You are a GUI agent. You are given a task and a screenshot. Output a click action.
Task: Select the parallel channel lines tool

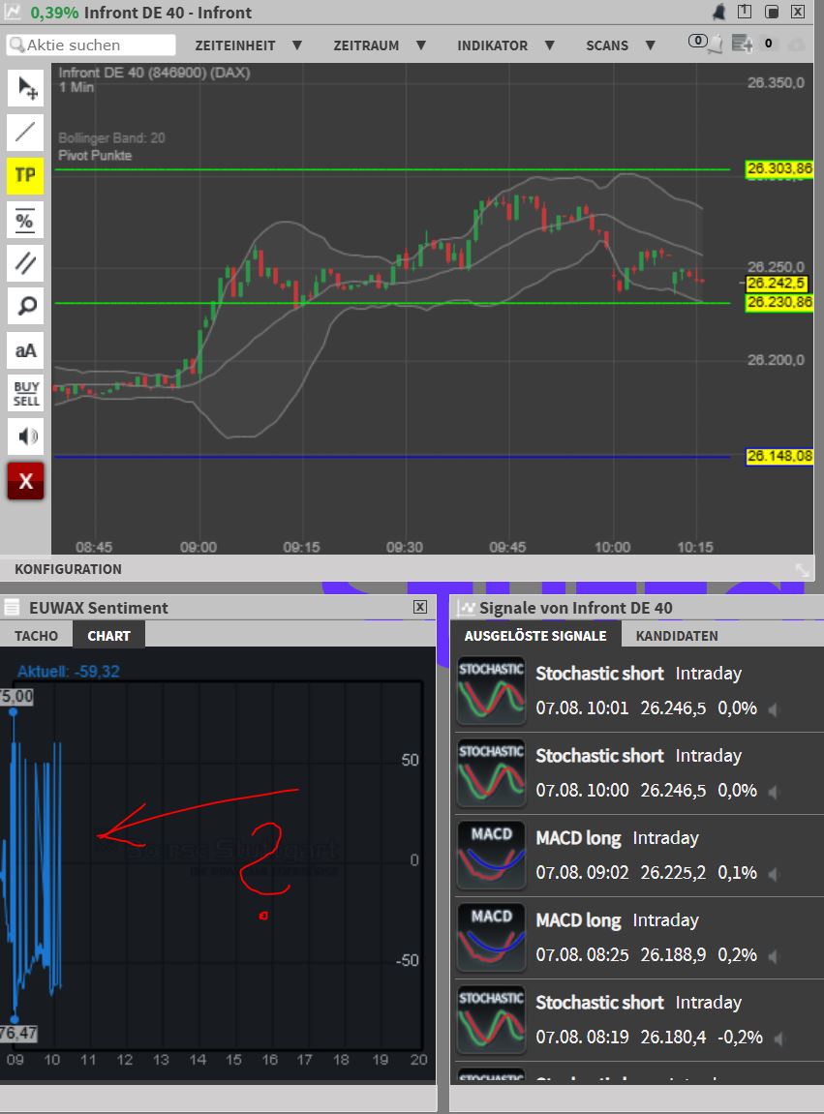[x=25, y=263]
